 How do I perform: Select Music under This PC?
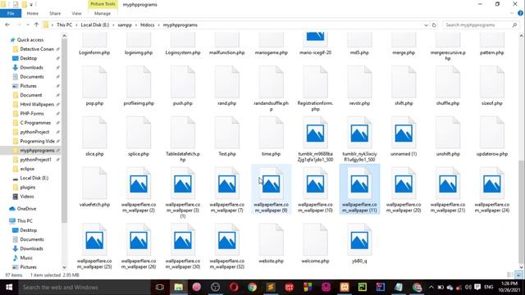[x=26, y=258]
